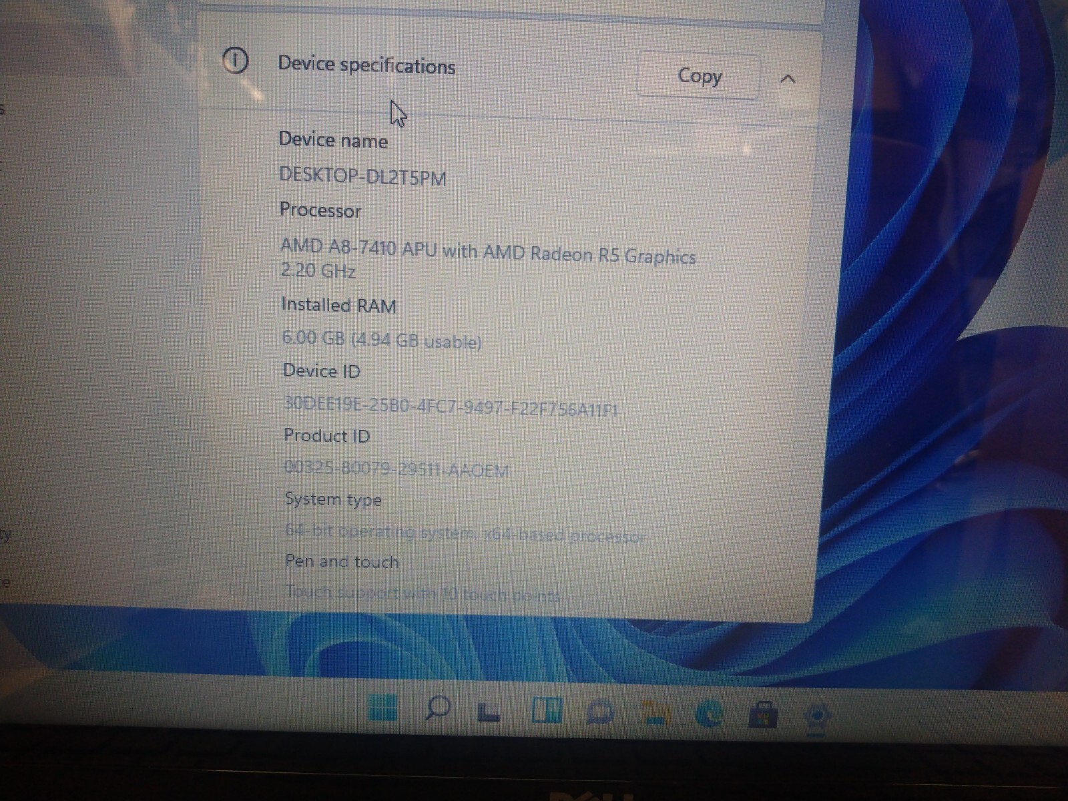This screenshot has height=801, width=1068.
Task: Open the Widgets panel icon
Action: point(546,710)
